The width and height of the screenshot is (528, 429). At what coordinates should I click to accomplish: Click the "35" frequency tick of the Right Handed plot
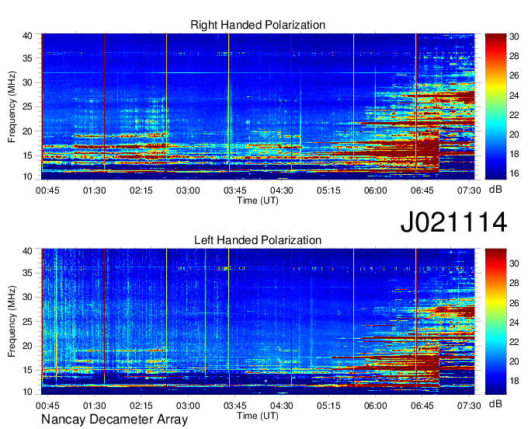click(27, 58)
